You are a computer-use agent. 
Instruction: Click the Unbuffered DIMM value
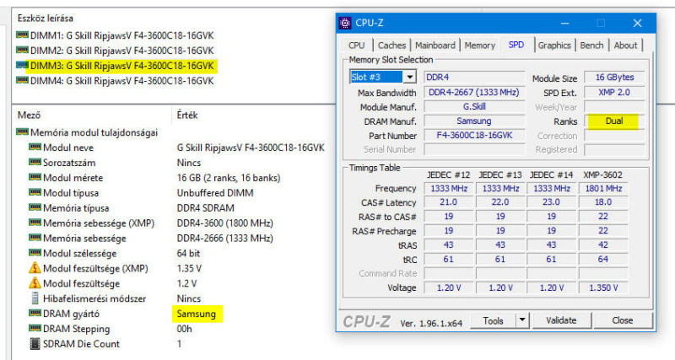point(215,193)
